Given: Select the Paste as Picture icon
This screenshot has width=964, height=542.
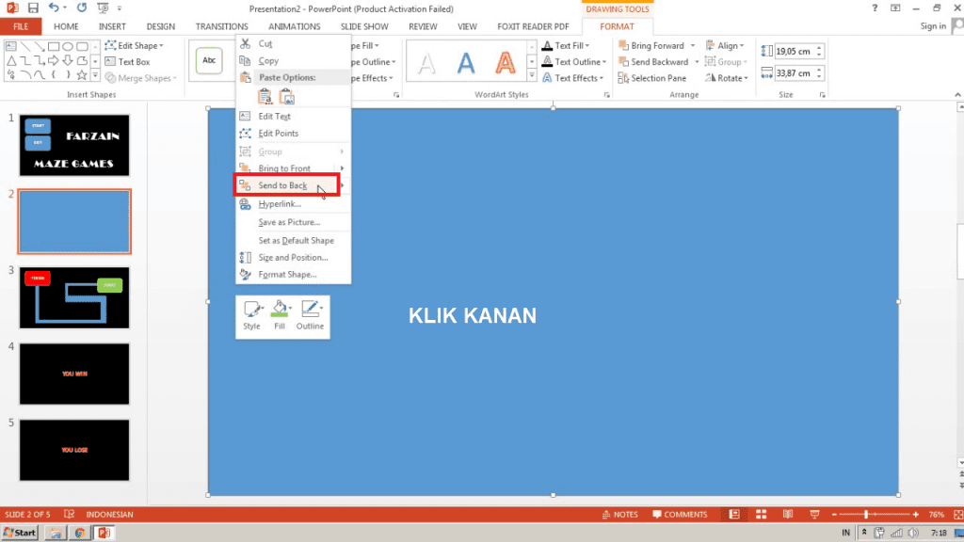Looking at the screenshot, I should (x=286, y=97).
